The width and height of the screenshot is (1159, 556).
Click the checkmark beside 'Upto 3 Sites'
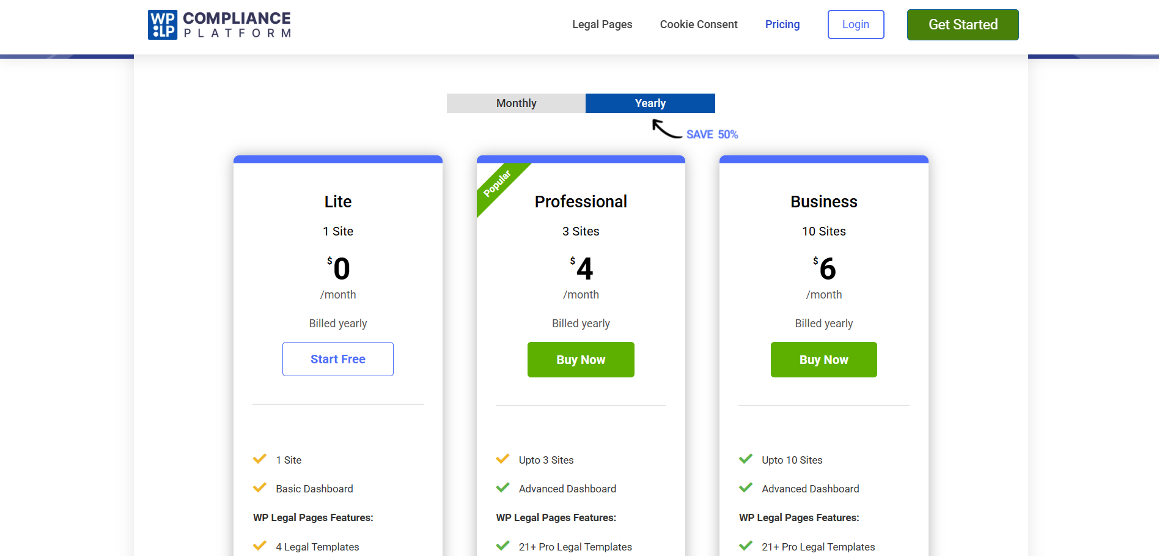pyautogui.click(x=502, y=459)
